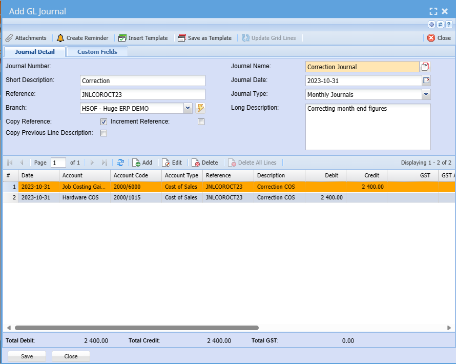The height and width of the screenshot is (364, 456).
Task: Click the Journal Name lookup icon
Action: pos(425,67)
